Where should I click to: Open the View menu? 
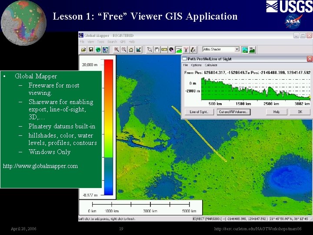point(90,42)
